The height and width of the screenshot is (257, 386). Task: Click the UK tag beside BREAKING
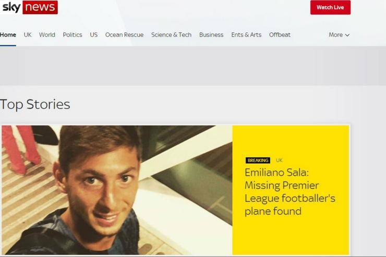(279, 161)
